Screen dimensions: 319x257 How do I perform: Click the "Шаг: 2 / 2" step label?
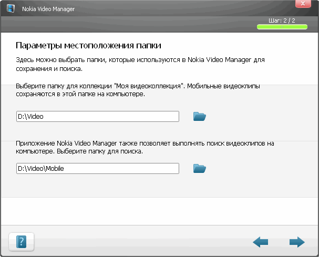coord(282,20)
